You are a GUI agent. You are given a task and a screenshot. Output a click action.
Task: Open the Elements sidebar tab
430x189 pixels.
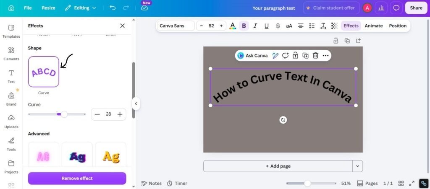[x=11, y=54]
